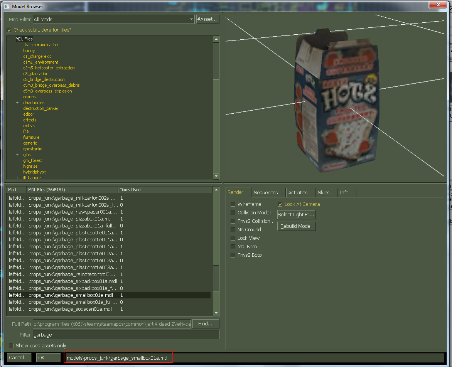Select the c1m1_environment folder
This screenshot has height=367, width=452.
[40, 62]
